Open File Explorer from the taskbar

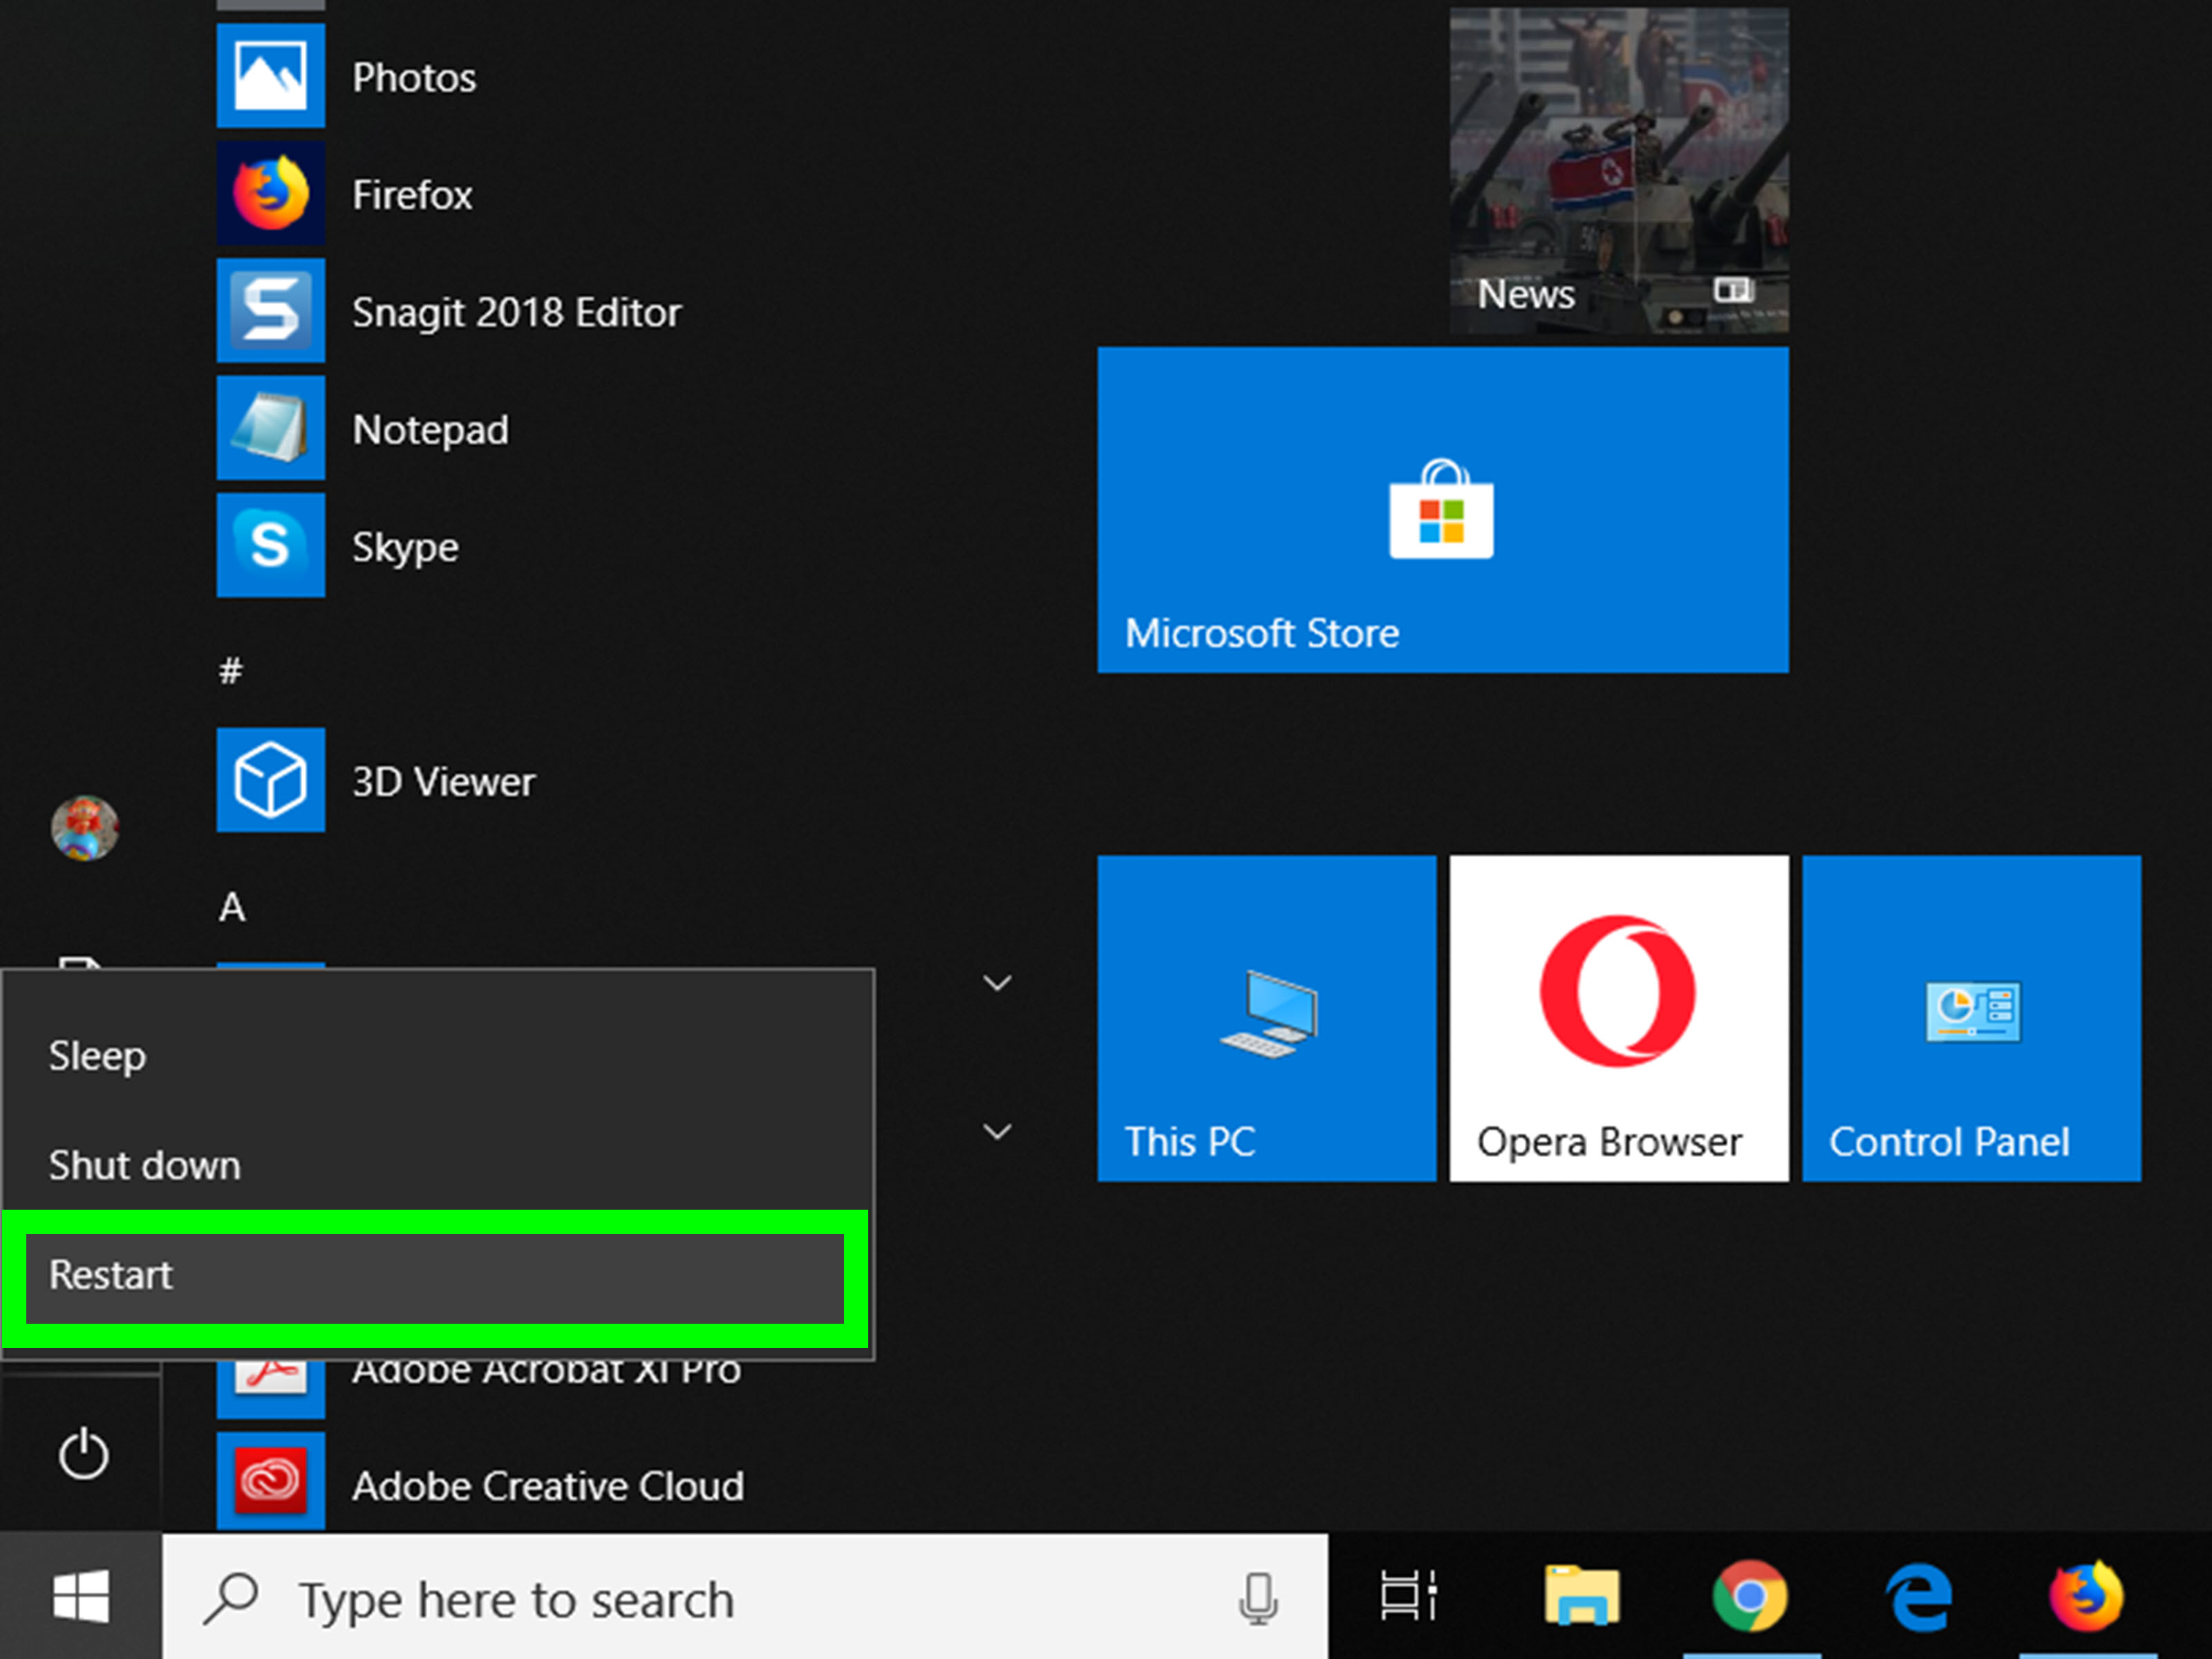[x=1582, y=1596]
